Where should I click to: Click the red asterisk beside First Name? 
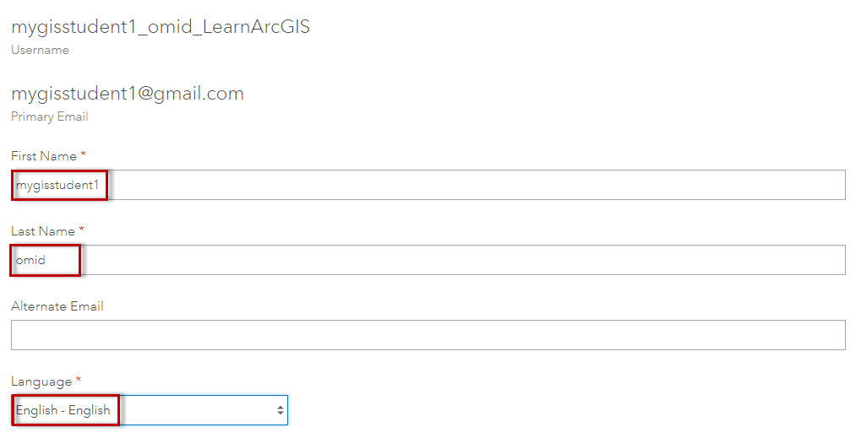pos(84,155)
